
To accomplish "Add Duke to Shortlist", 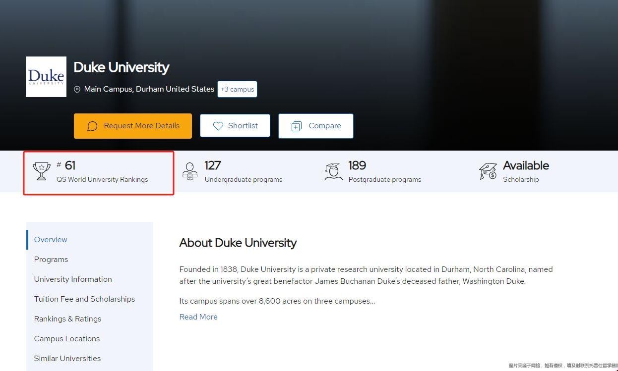I will coord(235,126).
